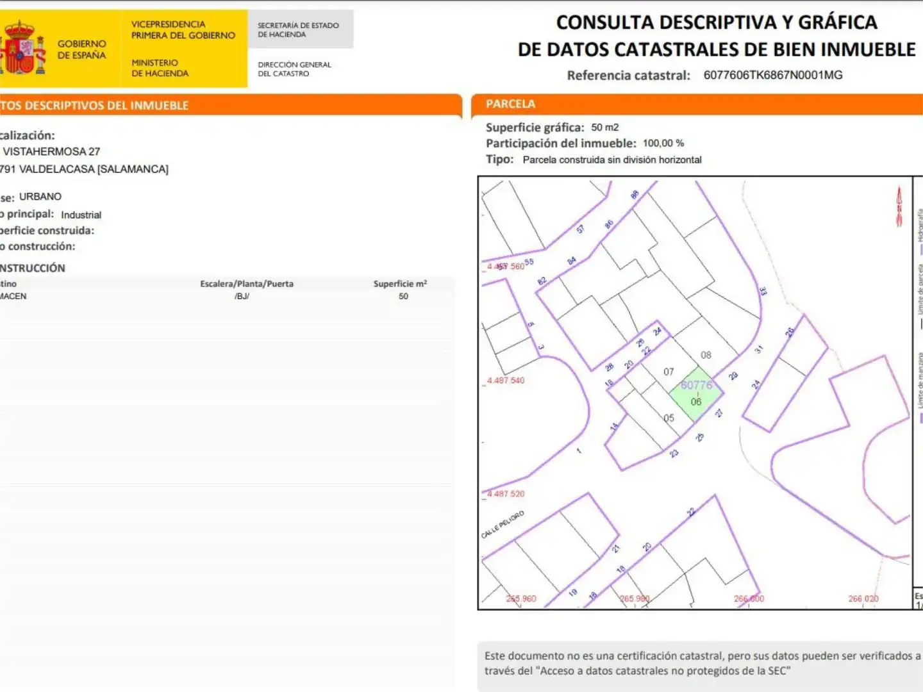This screenshot has height=692, width=923.
Task: Click the address VISTAHERMOSA 27
Action: click(x=51, y=152)
